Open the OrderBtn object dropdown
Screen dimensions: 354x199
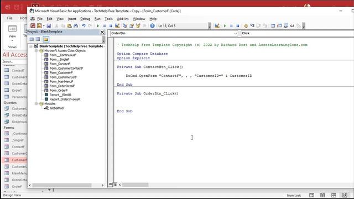236,33
